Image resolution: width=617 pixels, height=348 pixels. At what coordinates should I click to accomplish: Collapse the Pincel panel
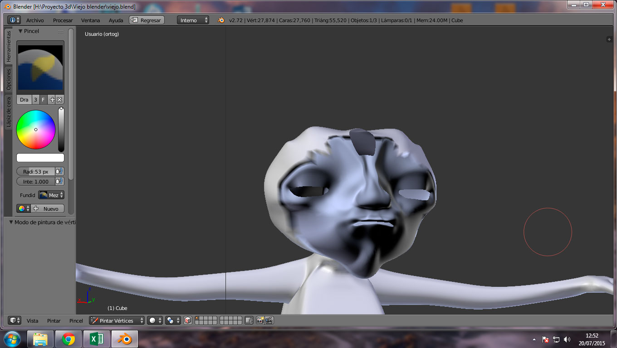point(20,31)
